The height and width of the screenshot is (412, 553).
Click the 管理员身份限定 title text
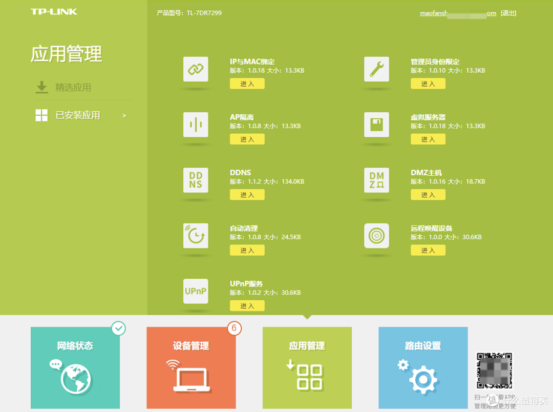coord(435,61)
